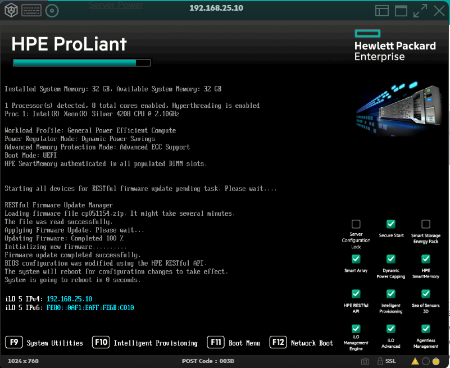The height and width of the screenshot is (368, 450).
Task: Click the F11 key box
Action: pyautogui.click(x=216, y=342)
